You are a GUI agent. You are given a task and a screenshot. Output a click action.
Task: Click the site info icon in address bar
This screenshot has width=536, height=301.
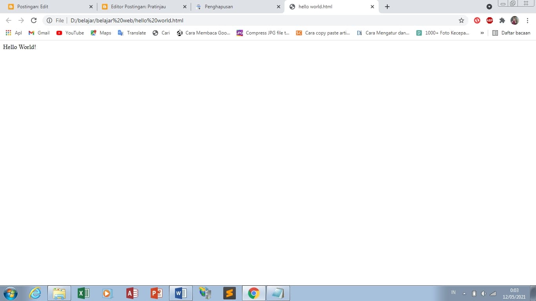coord(49,20)
